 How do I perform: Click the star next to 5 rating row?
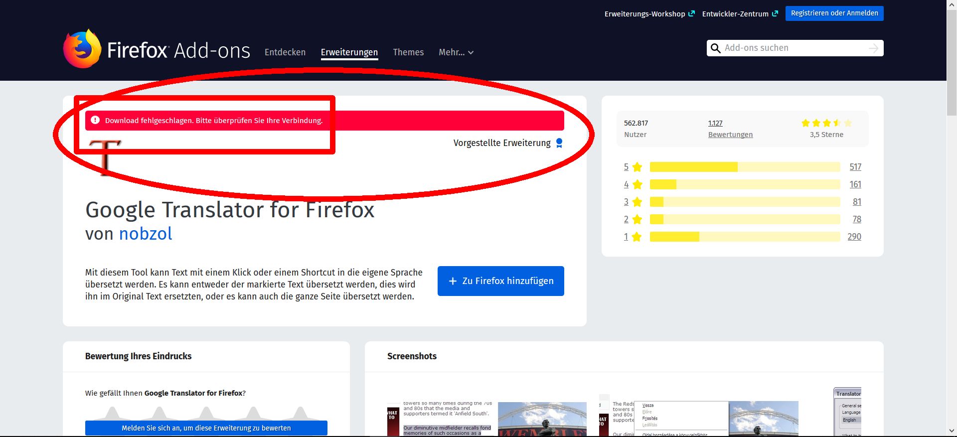pyautogui.click(x=637, y=167)
